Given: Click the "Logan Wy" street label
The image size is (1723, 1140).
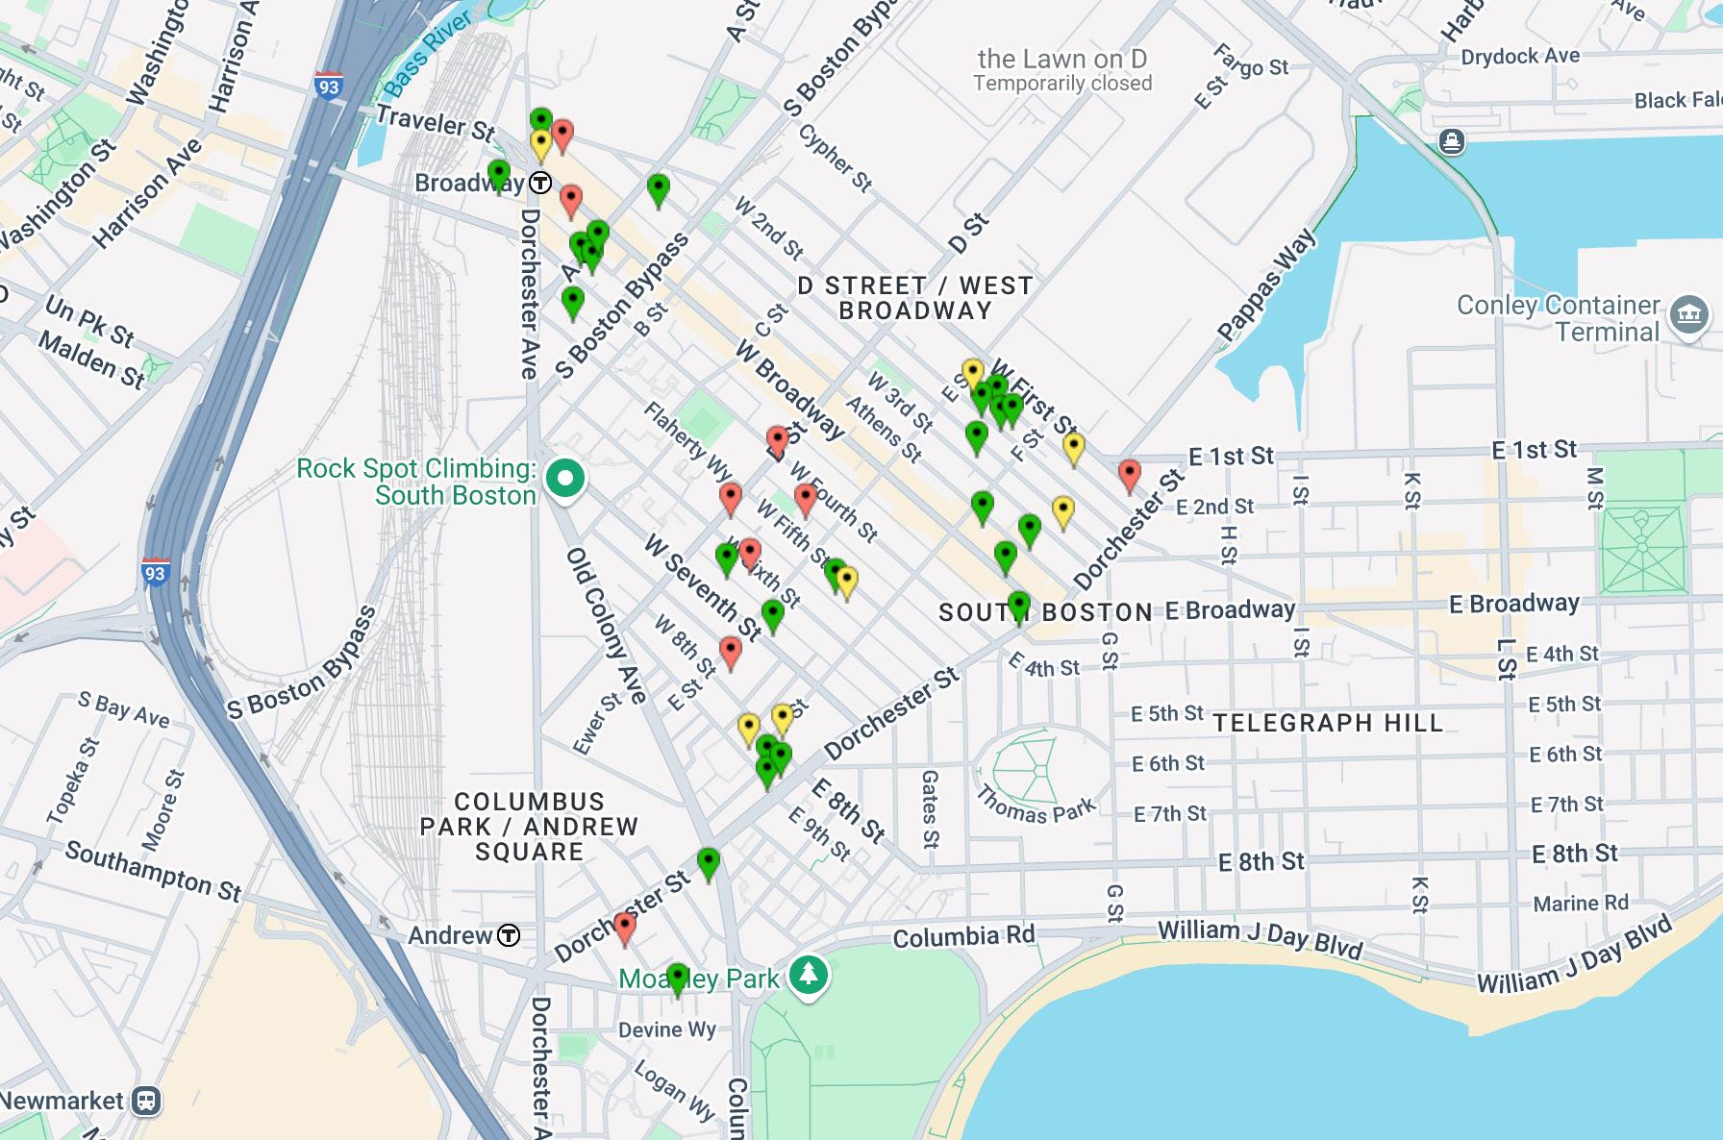Looking at the screenshot, I should (676, 1090).
